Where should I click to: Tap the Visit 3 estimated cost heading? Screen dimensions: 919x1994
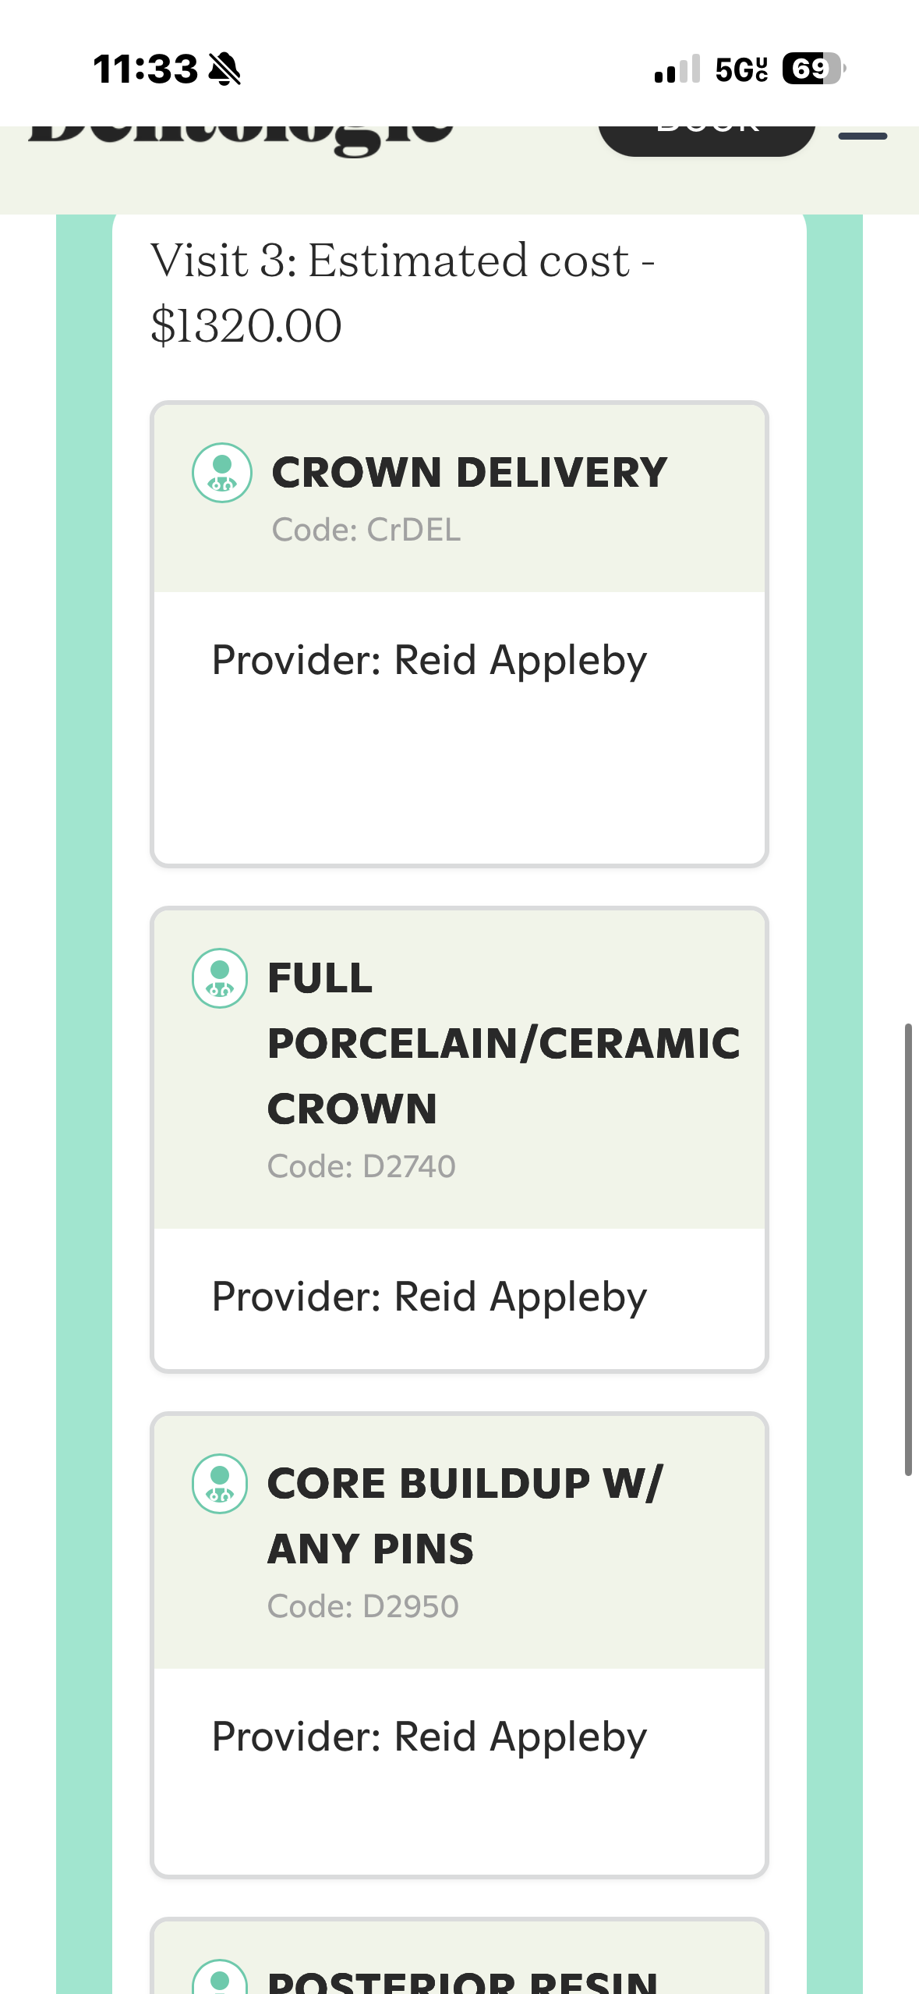pos(402,293)
